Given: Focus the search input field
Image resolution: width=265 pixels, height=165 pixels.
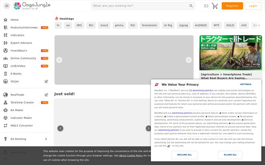Looking at the screenshot, I should point(141,6).
